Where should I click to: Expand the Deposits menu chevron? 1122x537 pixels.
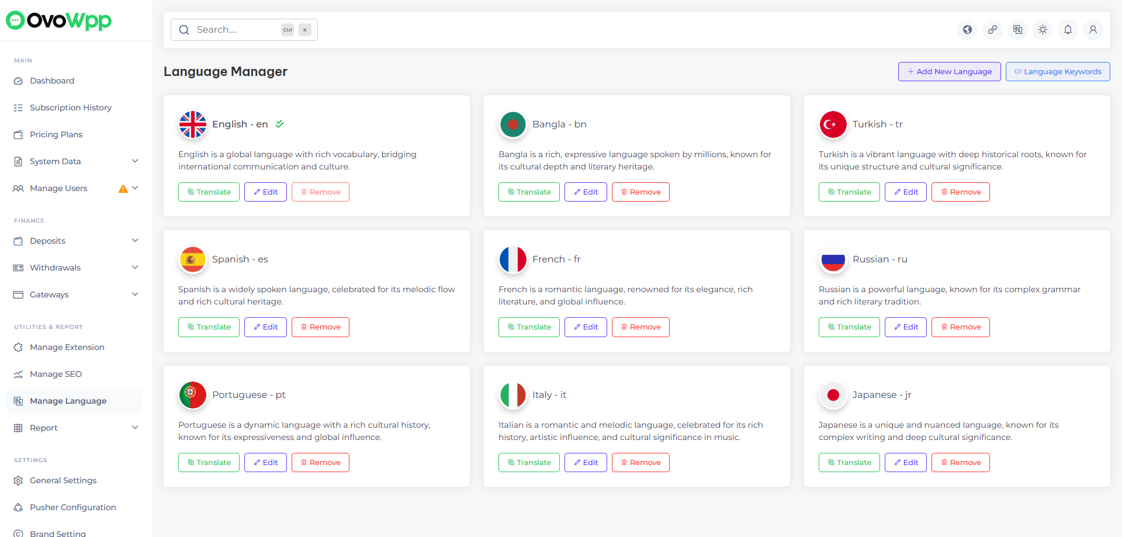pyautogui.click(x=135, y=241)
